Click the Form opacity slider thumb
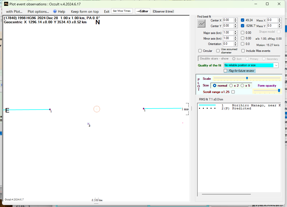287x207 pixels. click(279, 90)
